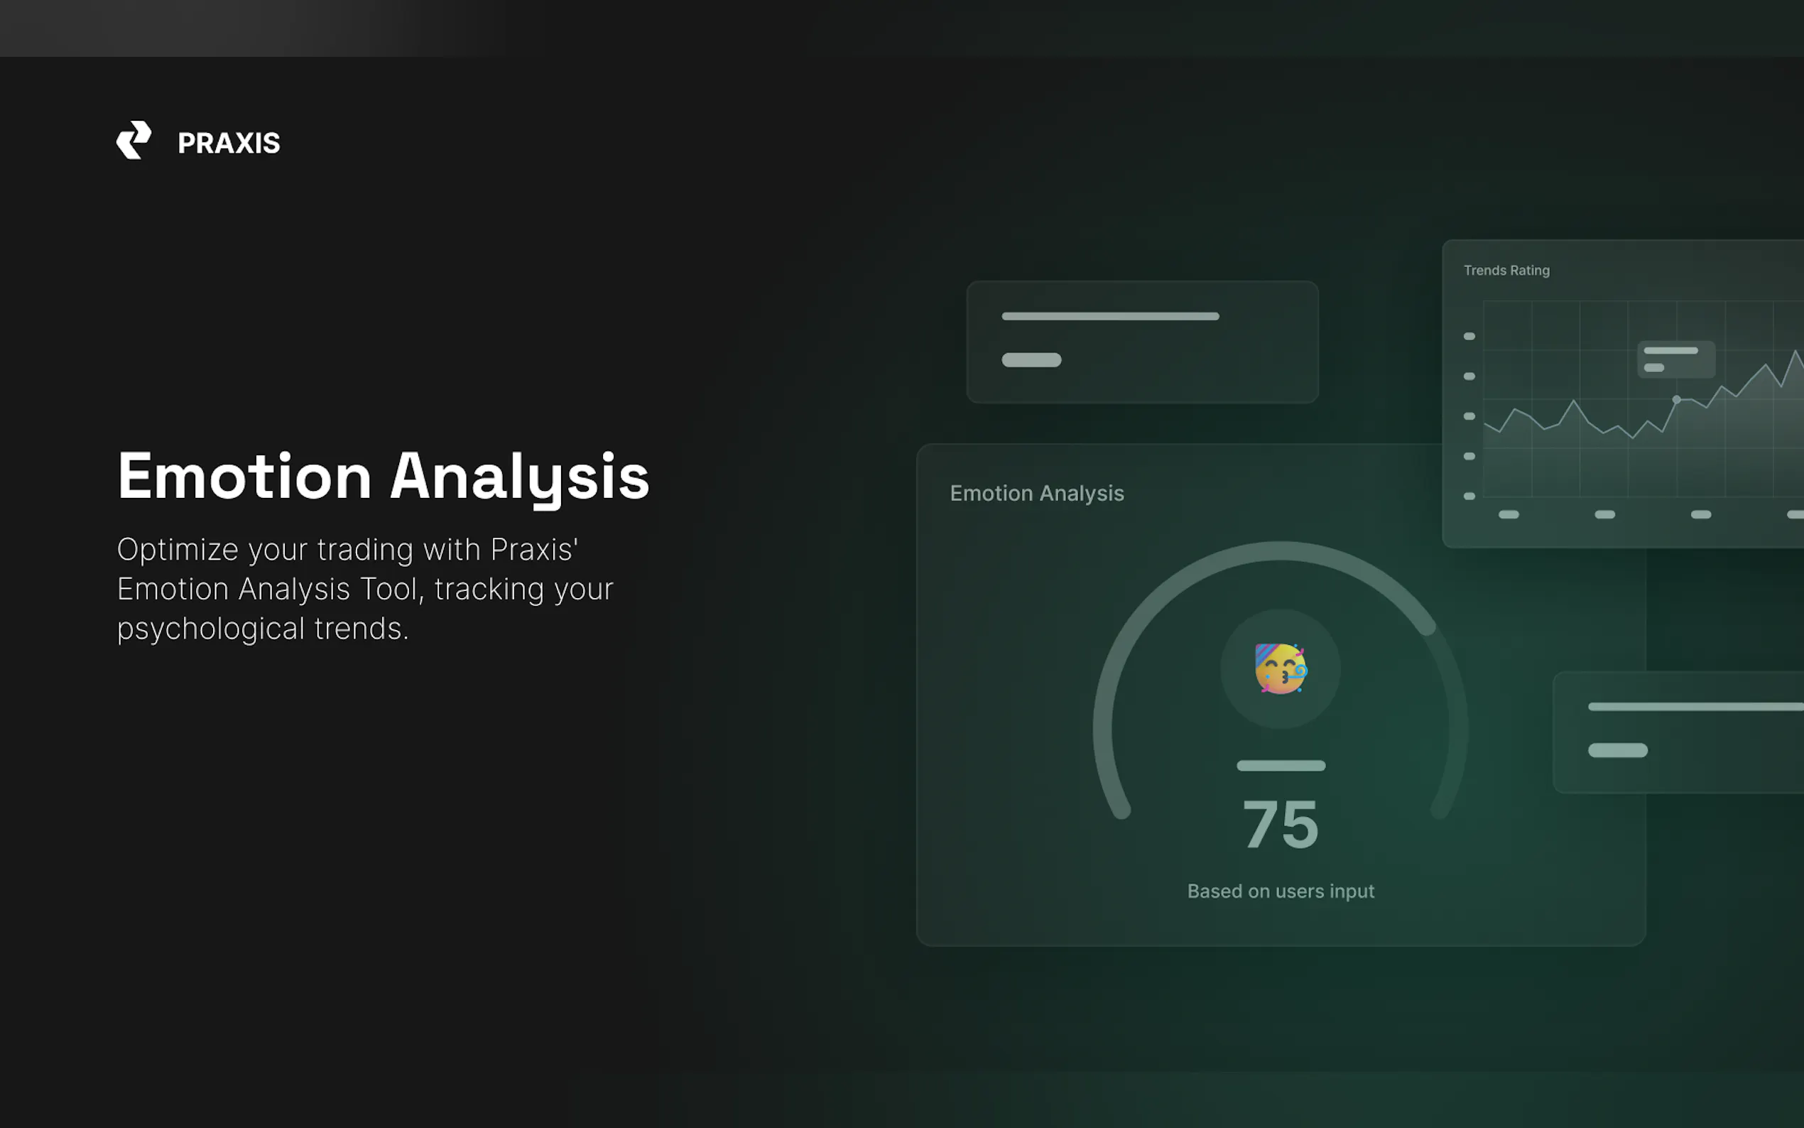Image resolution: width=1804 pixels, height=1128 pixels.
Task: Click the Emotion Analysis card title
Action: point(1037,493)
